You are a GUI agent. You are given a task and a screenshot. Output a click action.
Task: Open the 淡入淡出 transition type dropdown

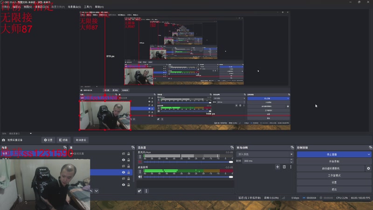(265, 154)
